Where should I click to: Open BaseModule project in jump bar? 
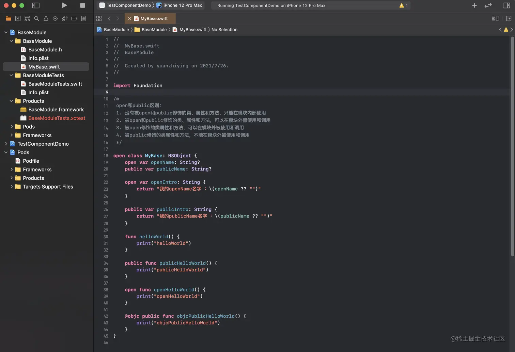pyautogui.click(x=113, y=30)
